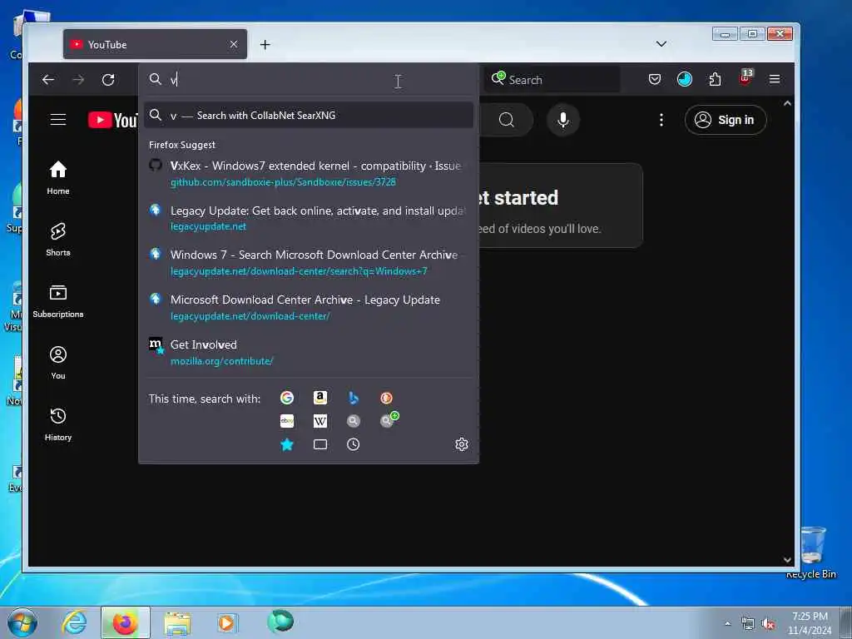Screen dimensions: 852x639
Task: Open the green round app on taskbar
Action: click(x=280, y=621)
